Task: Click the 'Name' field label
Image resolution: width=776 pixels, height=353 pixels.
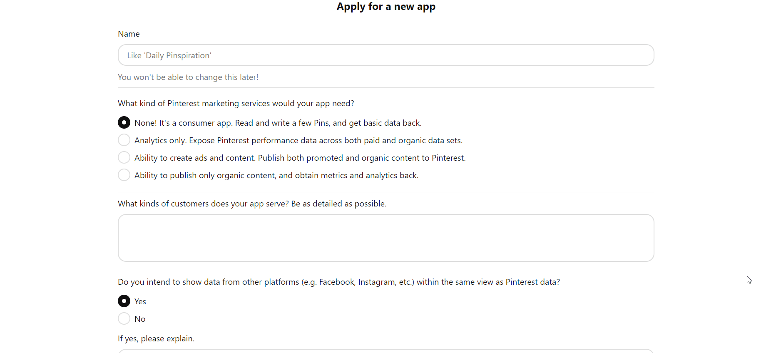Action: click(129, 34)
